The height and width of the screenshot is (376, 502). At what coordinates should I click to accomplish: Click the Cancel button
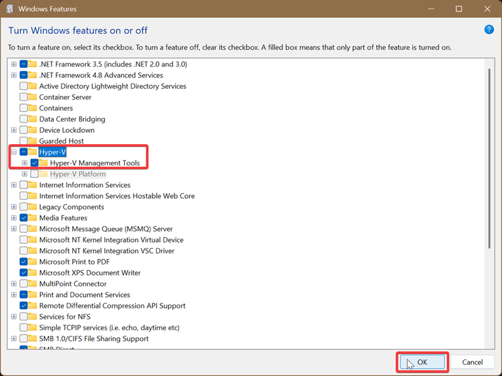pos(473,362)
